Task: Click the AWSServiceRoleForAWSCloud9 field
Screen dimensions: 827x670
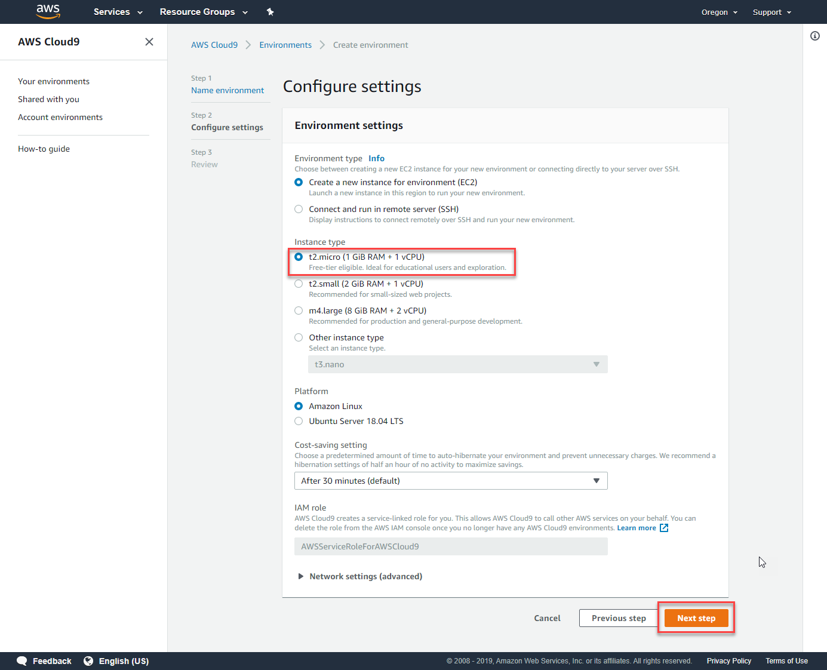Action: (x=451, y=546)
